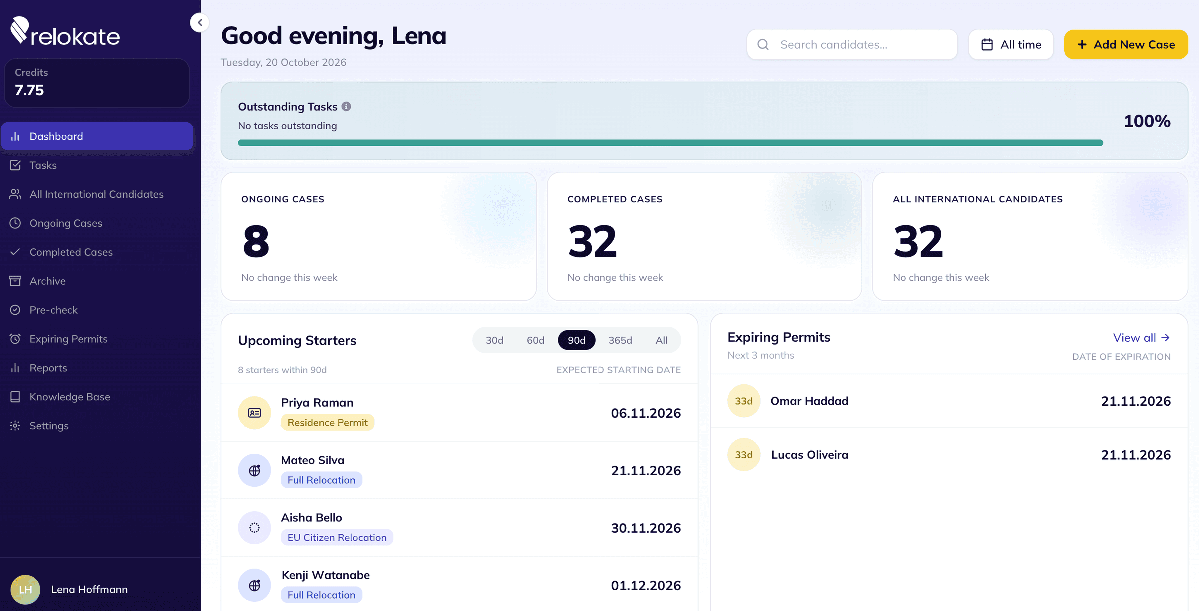Open the Ongoing Cases stat card

point(379,236)
